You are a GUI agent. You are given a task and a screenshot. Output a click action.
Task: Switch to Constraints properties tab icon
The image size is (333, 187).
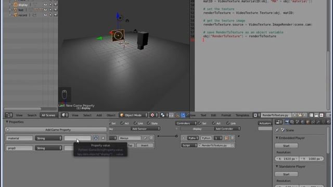(x=313, y=122)
